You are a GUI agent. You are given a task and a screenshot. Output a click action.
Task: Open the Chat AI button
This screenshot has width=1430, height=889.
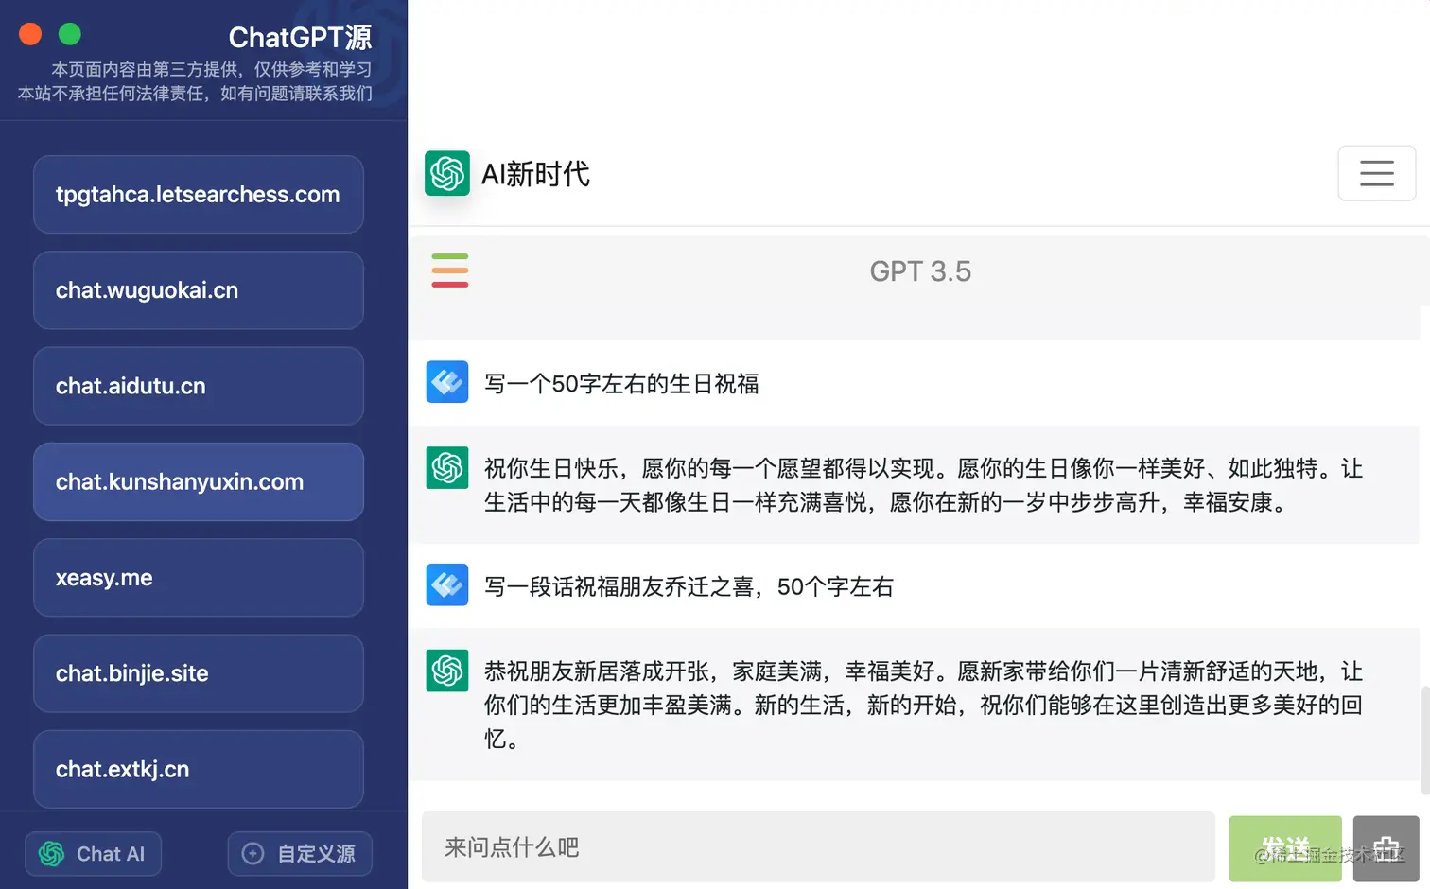93,854
